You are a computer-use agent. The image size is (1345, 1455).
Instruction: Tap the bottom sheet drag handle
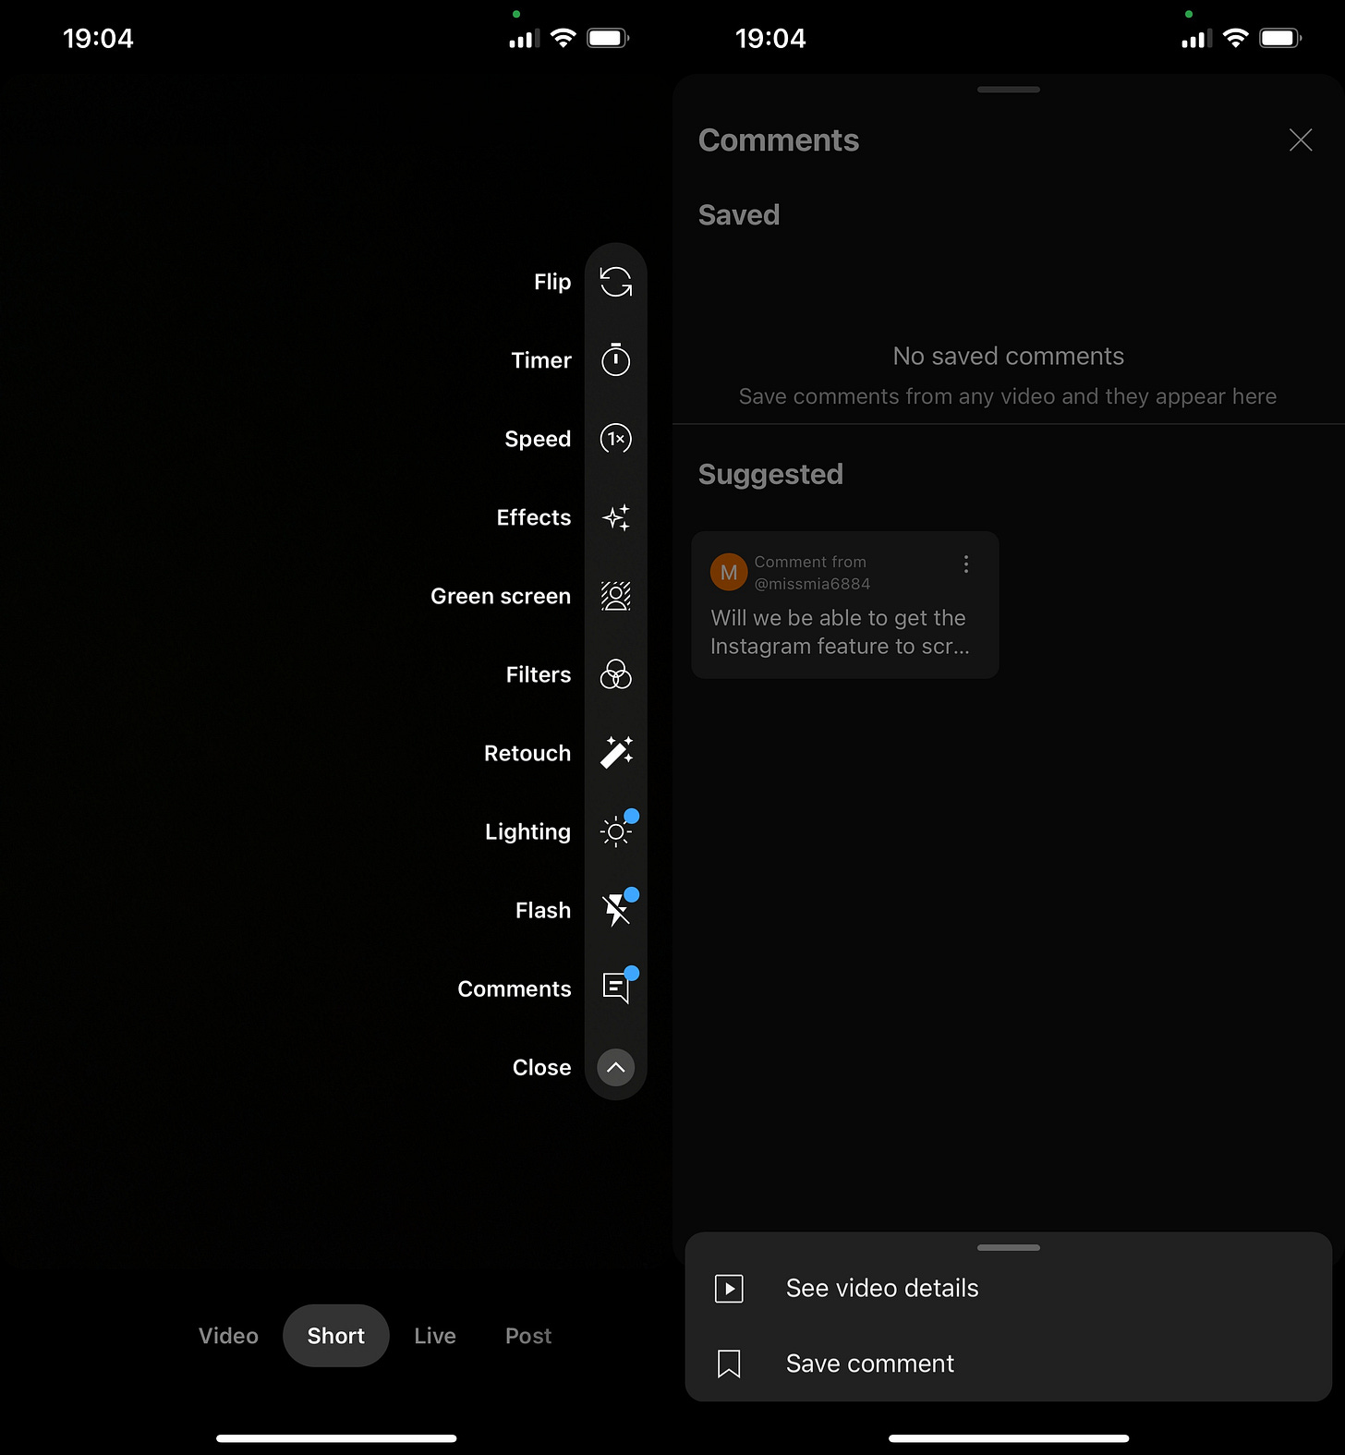pos(1009,1247)
